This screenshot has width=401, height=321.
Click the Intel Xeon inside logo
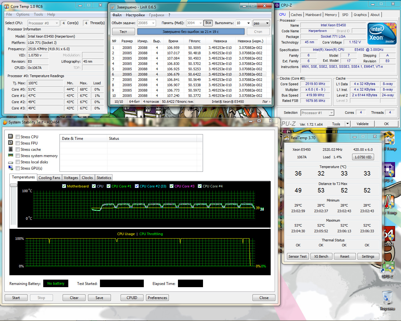[x=382, y=34]
